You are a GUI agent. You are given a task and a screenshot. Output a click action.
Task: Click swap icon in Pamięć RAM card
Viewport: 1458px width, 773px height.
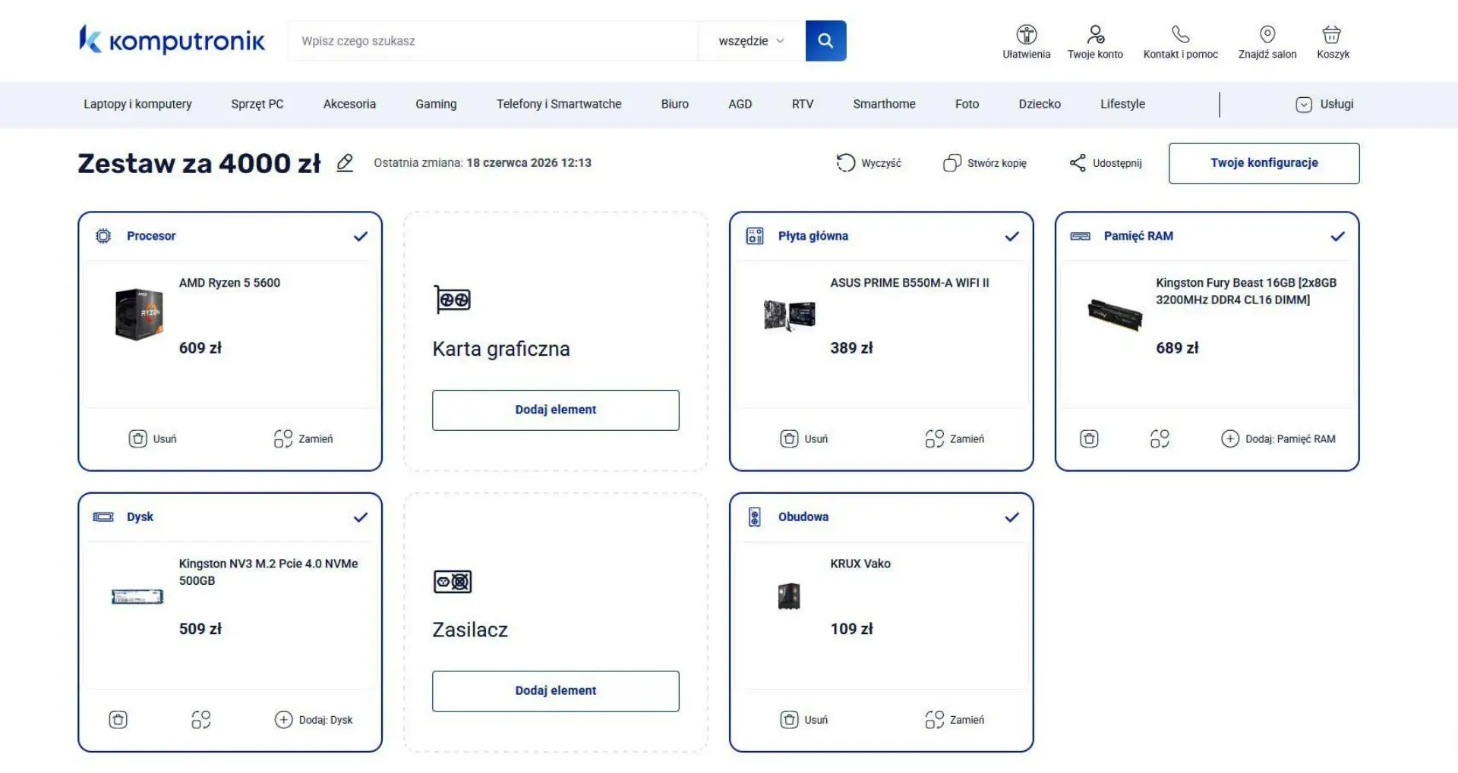[x=1160, y=438]
